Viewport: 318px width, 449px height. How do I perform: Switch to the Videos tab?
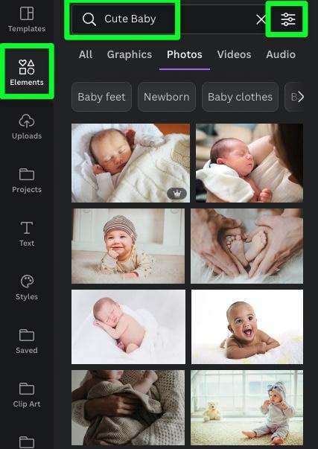tap(234, 54)
